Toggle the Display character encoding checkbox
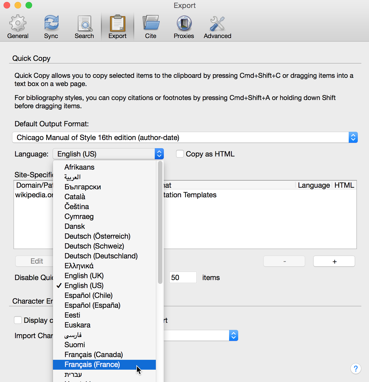This screenshot has width=369, height=382. tap(18, 320)
